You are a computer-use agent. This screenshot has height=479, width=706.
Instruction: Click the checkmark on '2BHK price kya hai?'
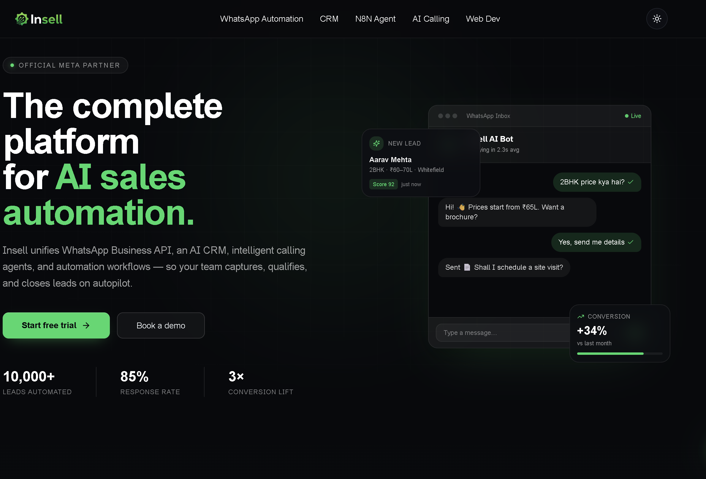[x=631, y=182]
